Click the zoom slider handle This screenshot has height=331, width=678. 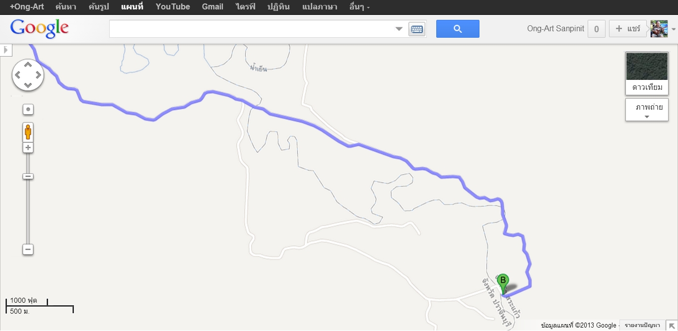point(28,177)
